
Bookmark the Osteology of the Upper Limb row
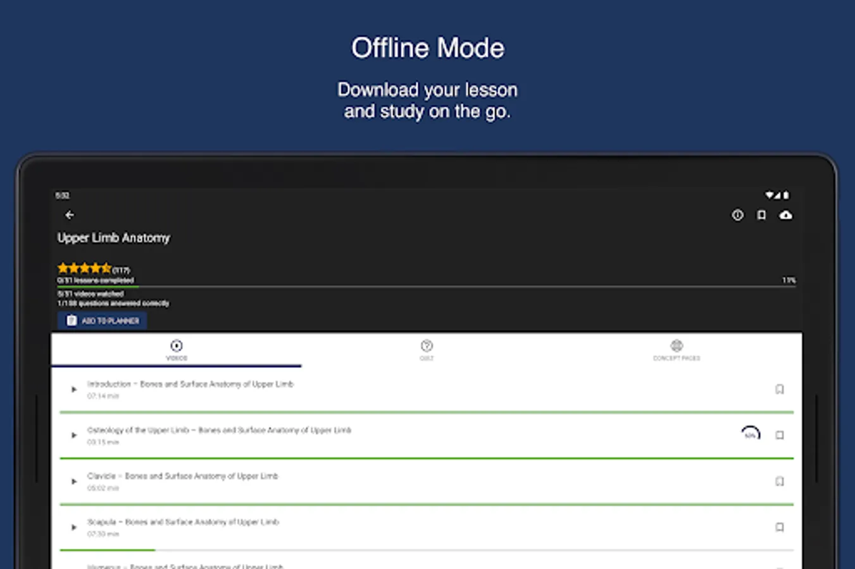click(x=780, y=435)
